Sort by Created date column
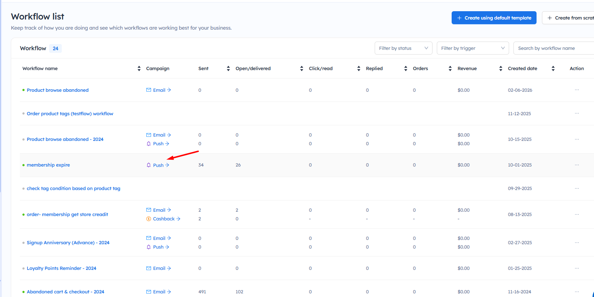 click(553, 69)
